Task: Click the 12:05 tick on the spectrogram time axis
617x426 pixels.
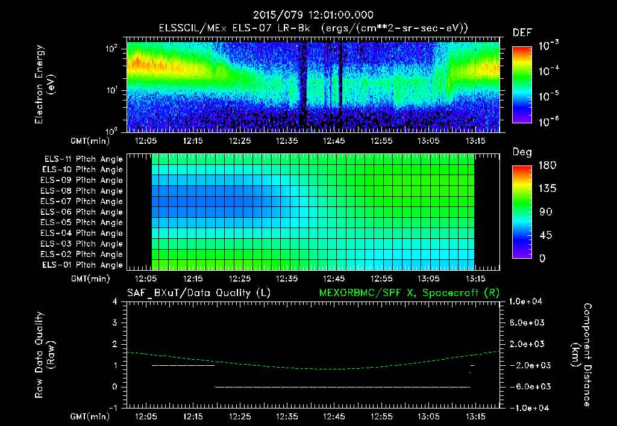Action: [x=146, y=141]
